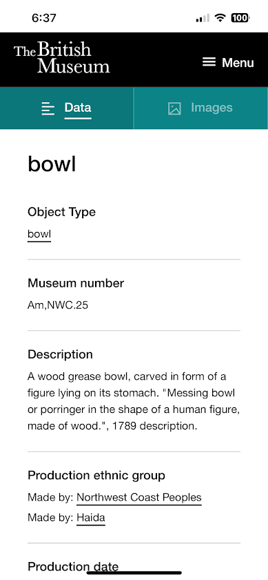The image size is (268, 580).
Task: Select the Data tab lines icon
Action: tap(48, 109)
